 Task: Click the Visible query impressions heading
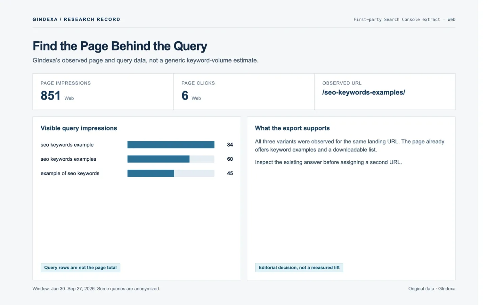[79, 128]
